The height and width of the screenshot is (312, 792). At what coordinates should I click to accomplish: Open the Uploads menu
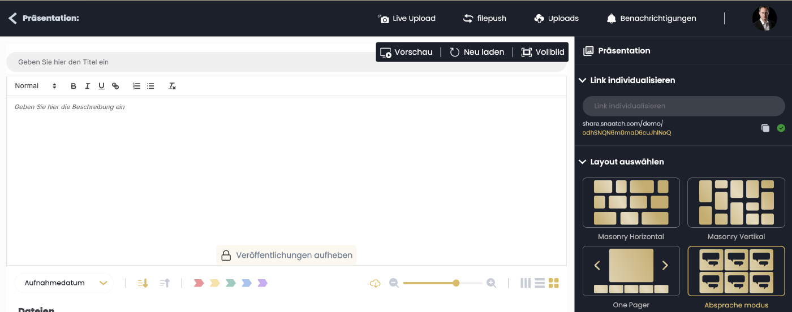tap(556, 19)
